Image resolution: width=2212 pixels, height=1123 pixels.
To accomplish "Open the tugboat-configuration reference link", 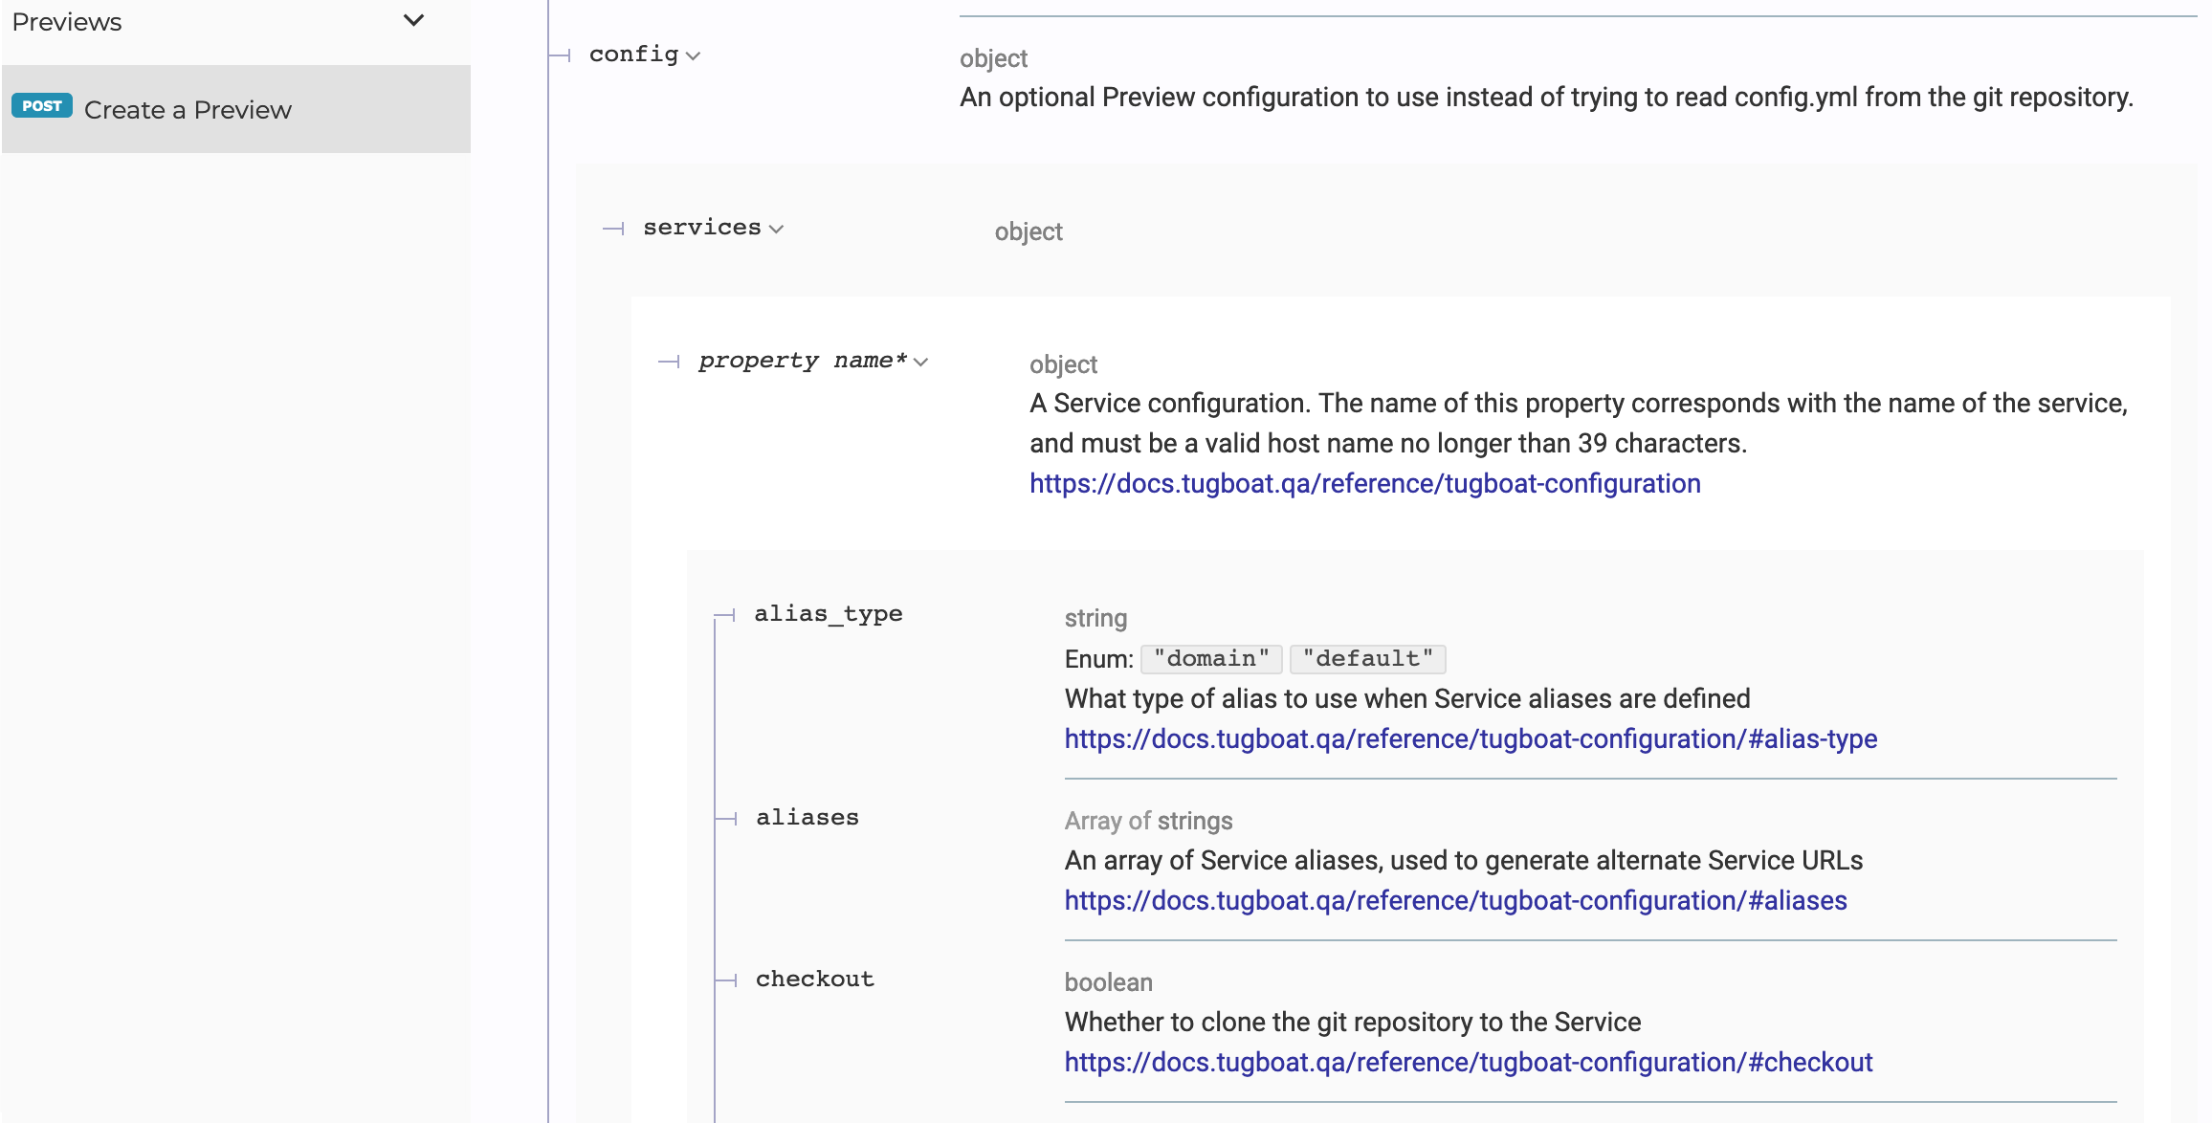I will click(1364, 484).
